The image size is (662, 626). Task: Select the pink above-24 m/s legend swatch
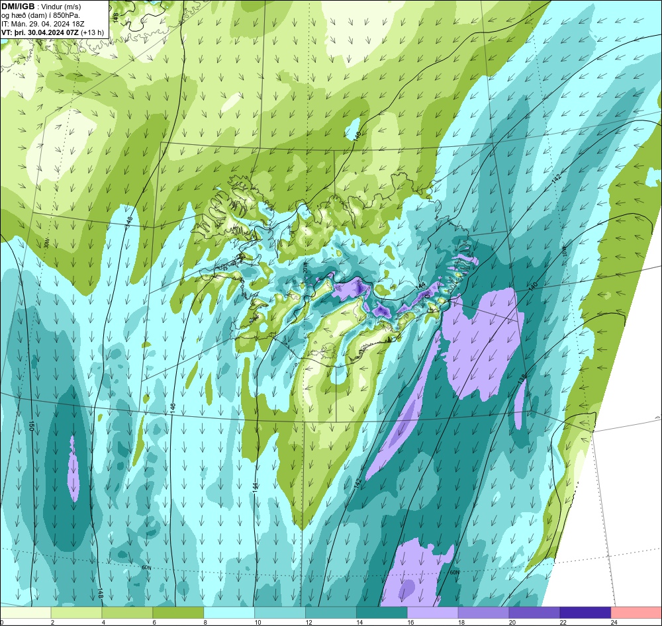click(636, 612)
